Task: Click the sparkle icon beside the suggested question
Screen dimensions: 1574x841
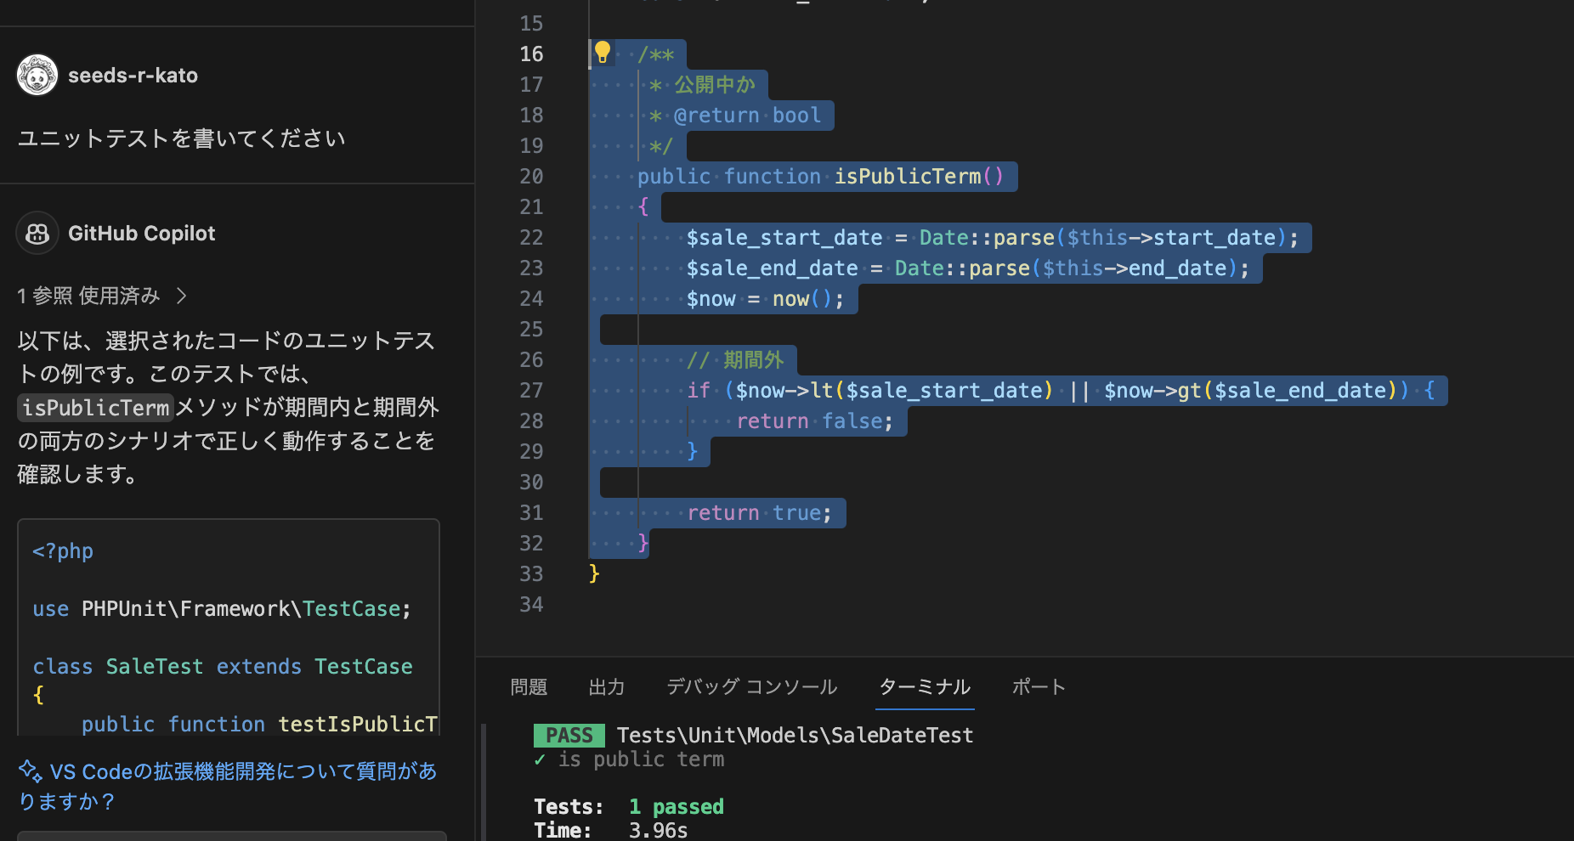Action: click(x=31, y=770)
